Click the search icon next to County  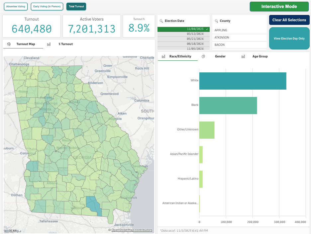pyautogui.click(x=216, y=21)
